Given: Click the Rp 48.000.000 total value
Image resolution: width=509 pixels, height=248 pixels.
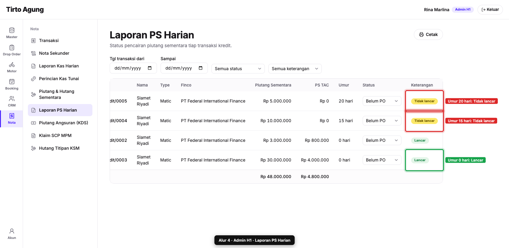Looking at the screenshot, I should coord(276,177).
